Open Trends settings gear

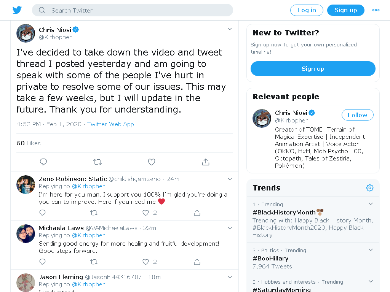[369, 188]
